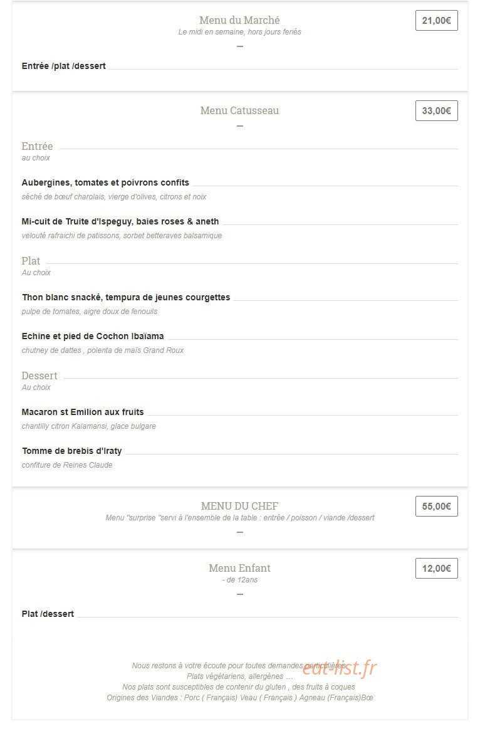The height and width of the screenshot is (736, 480).
Task: Open the Menu Catusseau title
Action: [x=239, y=111]
